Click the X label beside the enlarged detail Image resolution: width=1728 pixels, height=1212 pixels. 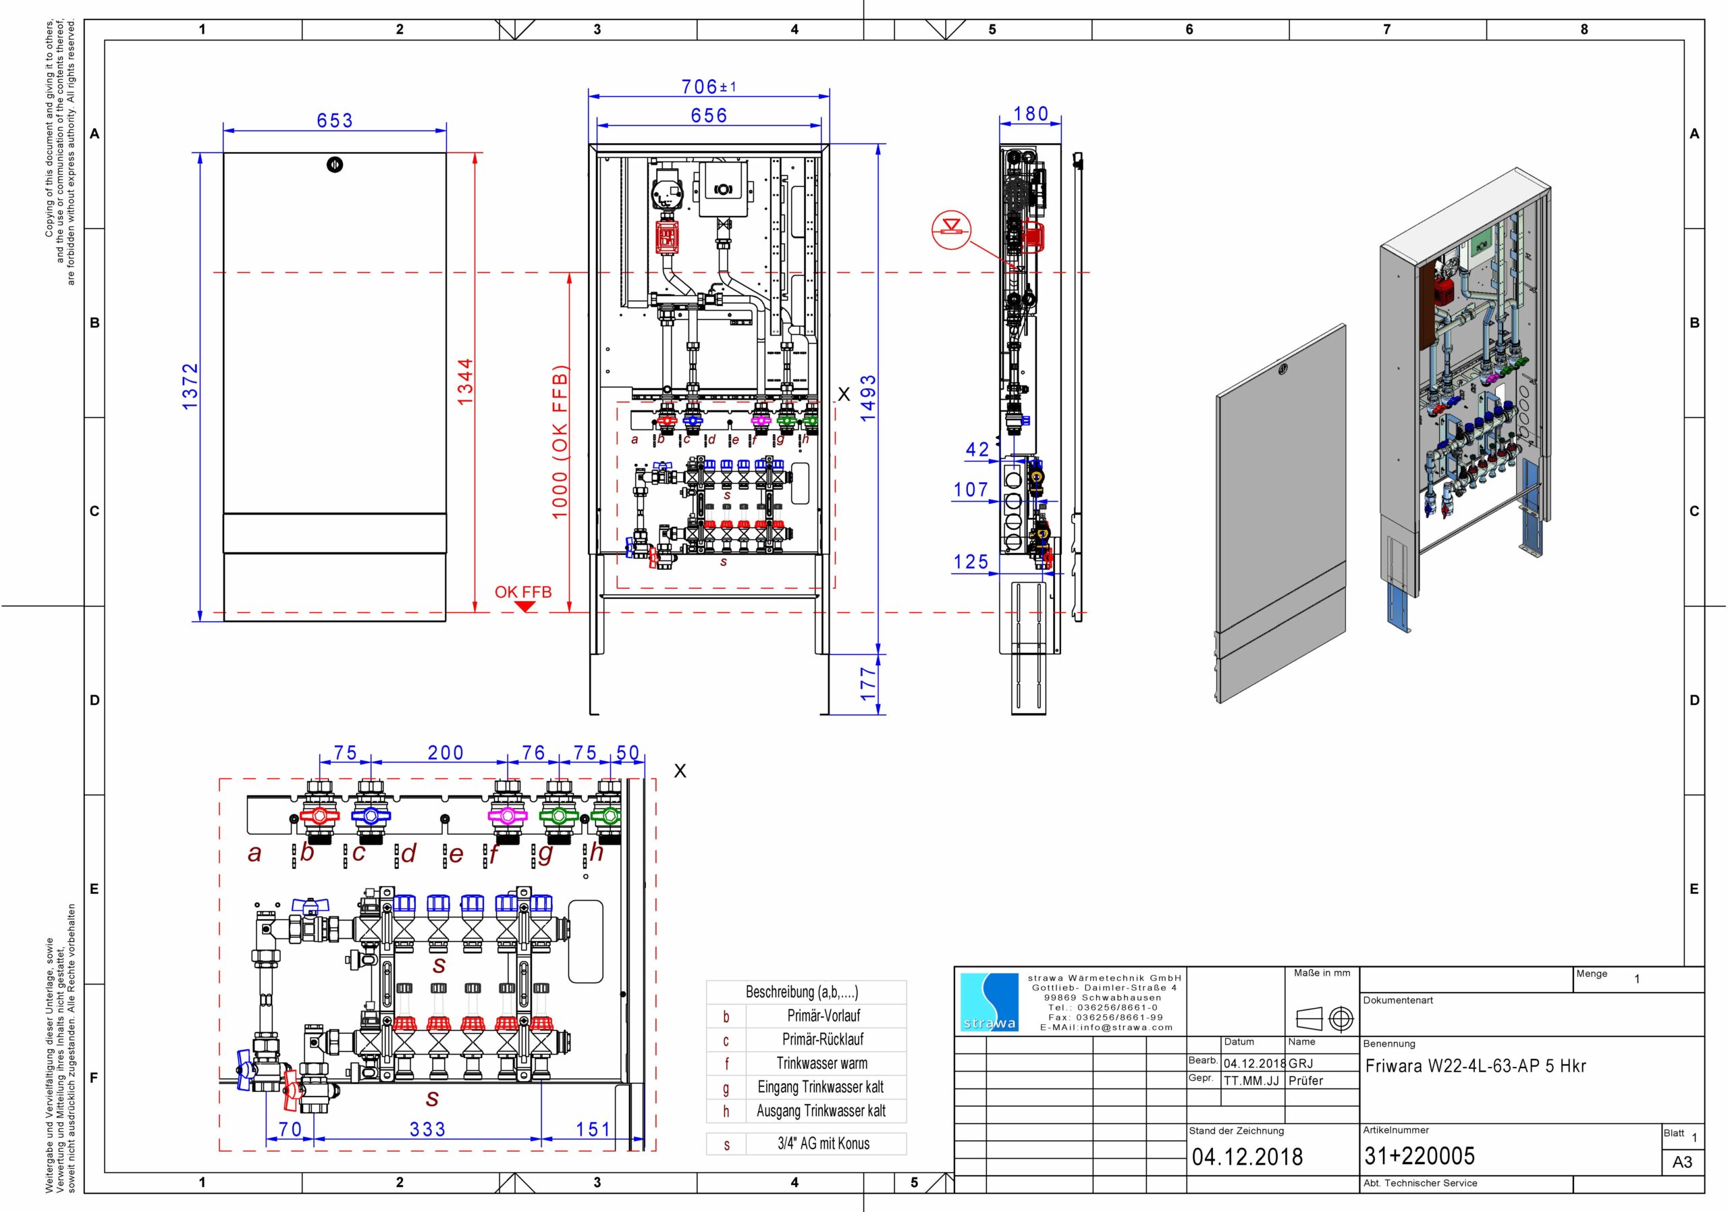tap(680, 771)
